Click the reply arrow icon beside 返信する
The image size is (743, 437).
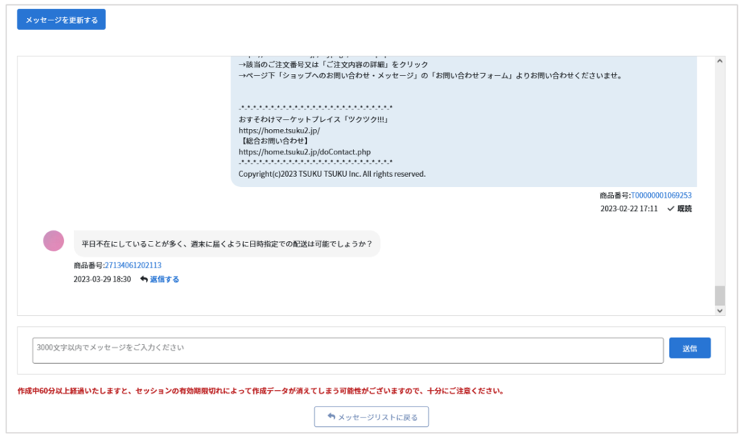point(144,279)
